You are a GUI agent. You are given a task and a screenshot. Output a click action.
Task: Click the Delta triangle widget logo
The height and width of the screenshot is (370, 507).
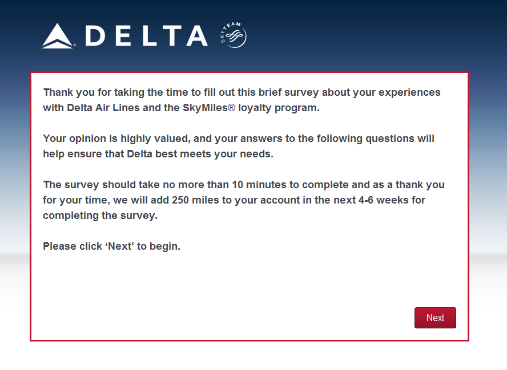tap(58, 36)
